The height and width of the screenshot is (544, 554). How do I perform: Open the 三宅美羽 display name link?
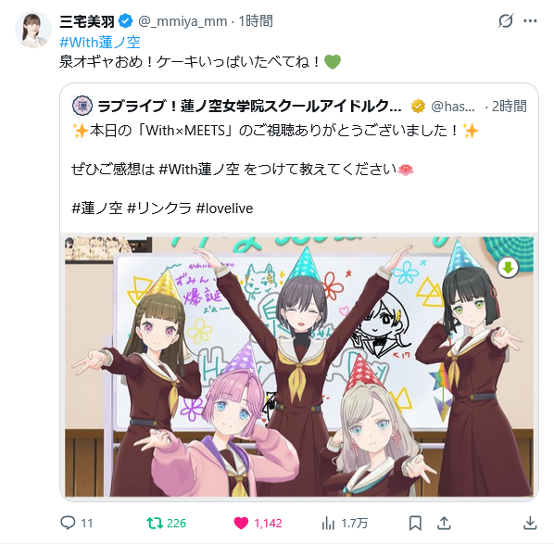pyautogui.click(x=87, y=21)
